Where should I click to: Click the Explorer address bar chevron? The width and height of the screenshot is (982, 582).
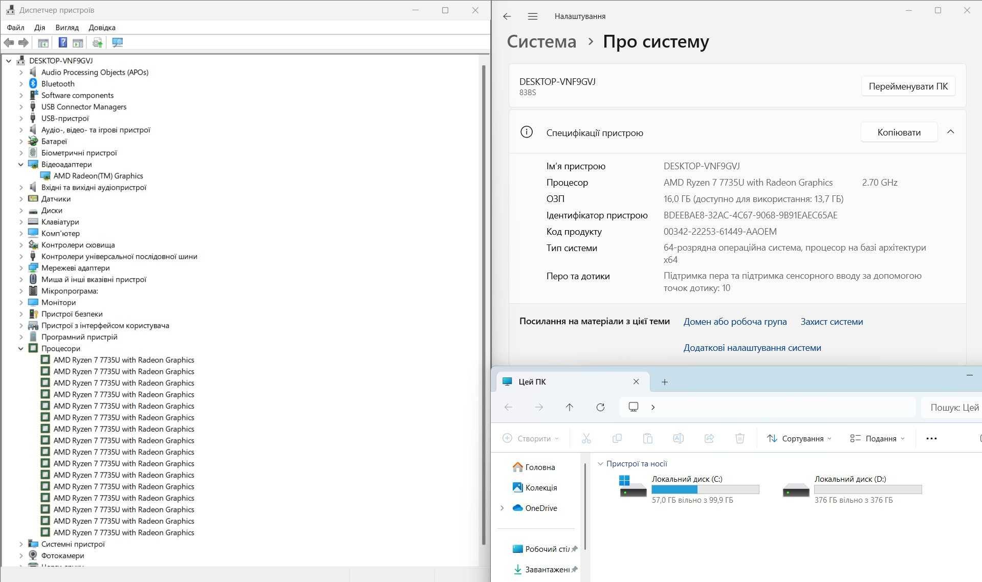[x=653, y=407]
